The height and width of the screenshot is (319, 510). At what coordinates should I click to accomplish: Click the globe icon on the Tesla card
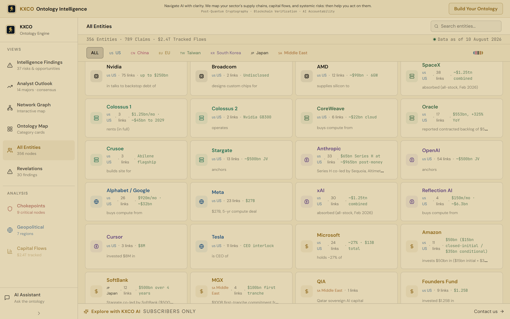pos(201,246)
